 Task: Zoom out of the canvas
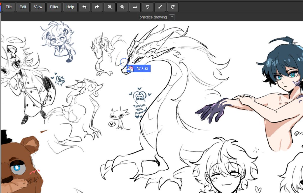tap(122, 7)
